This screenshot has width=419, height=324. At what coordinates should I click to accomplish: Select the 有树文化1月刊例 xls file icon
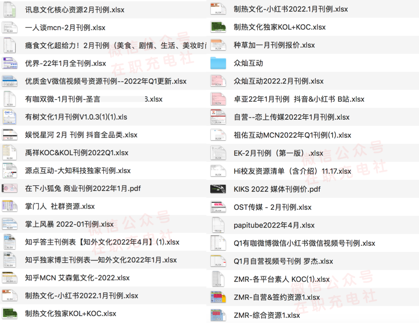(10, 117)
